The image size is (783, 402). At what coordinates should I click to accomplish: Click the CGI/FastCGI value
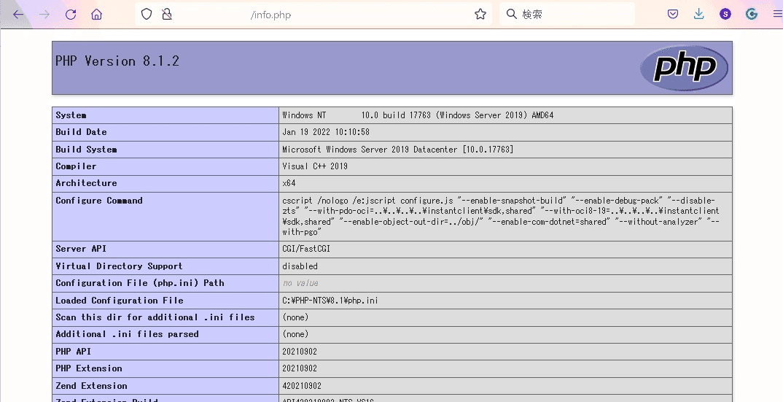306,249
